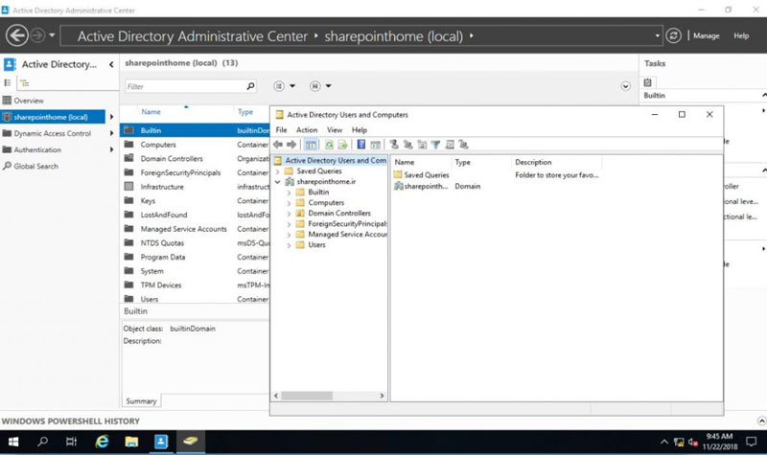Select Dynamic Access Control in the navigation pane
This screenshot has width=767, height=455.
coord(53,133)
